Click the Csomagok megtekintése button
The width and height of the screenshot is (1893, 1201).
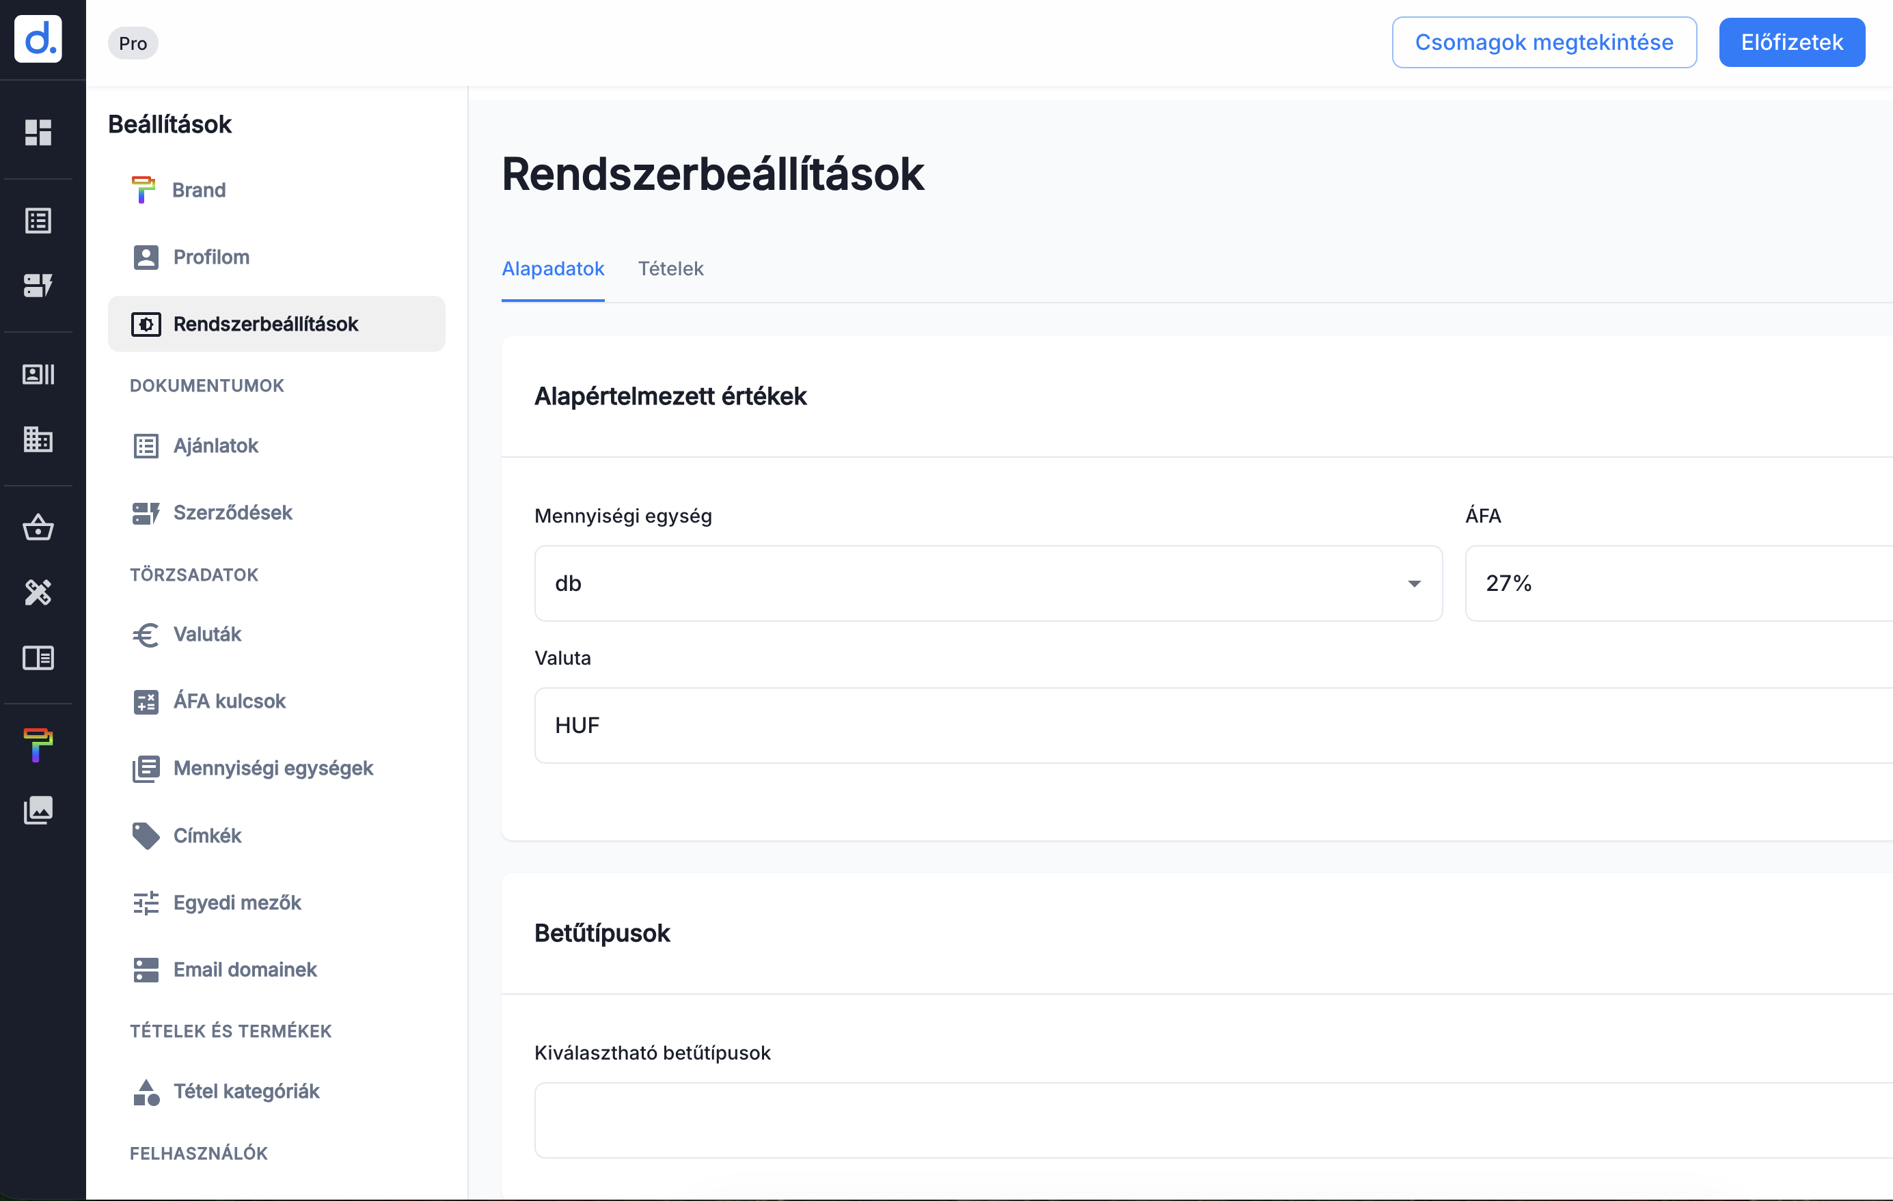1543,42
